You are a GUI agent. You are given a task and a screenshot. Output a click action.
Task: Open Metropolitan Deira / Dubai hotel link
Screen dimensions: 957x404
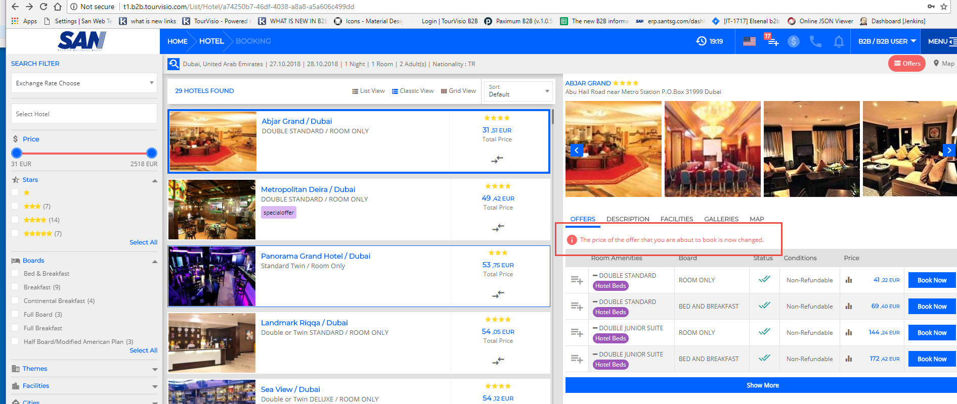click(308, 189)
